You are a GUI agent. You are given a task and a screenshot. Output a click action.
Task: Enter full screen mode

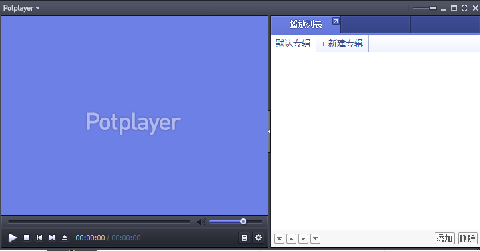pyautogui.click(x=465, y=8)
